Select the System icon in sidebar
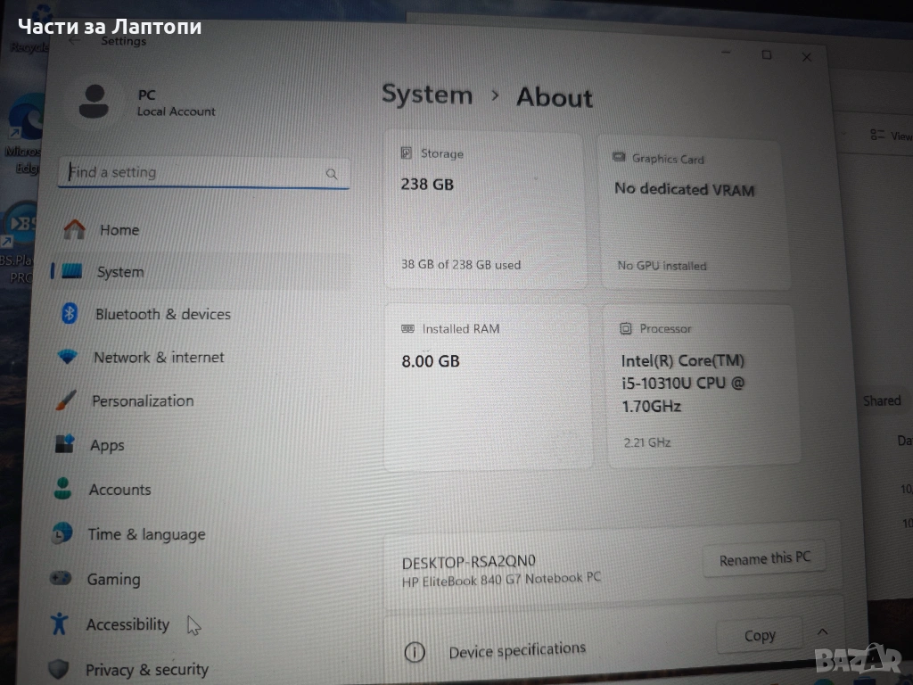 [71, 271]
